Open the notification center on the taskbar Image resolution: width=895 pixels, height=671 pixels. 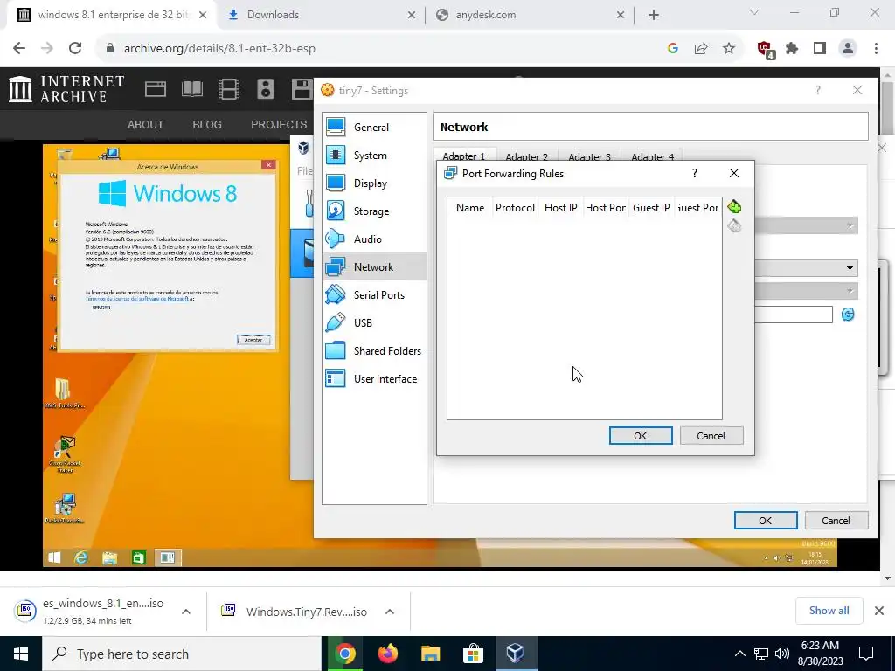tap(866, 654)
